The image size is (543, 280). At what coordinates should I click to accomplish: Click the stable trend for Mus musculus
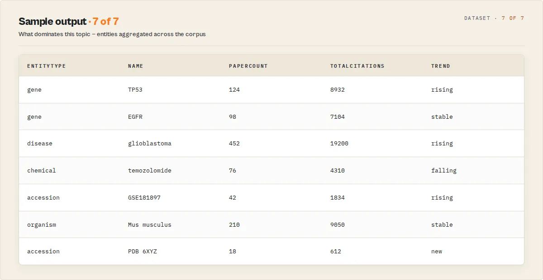442,225
